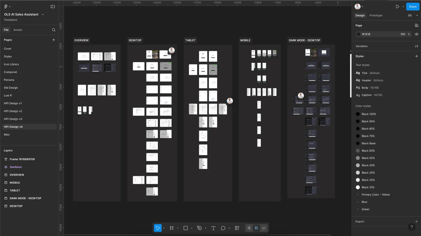Viewport: 421px width, 236px height.
Task: Select the DARK MODE - DESKTOP section label
Action: click(304, 40)
